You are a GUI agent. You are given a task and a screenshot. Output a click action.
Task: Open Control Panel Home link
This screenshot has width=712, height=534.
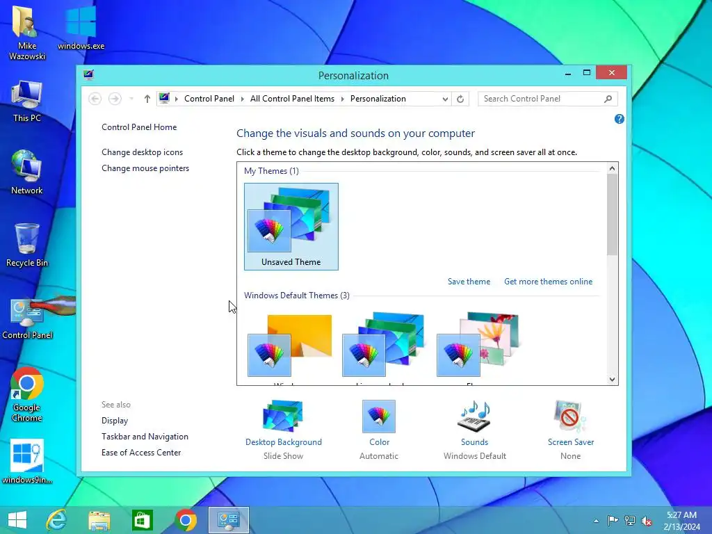pyautogui.click(x=139, y=127)
